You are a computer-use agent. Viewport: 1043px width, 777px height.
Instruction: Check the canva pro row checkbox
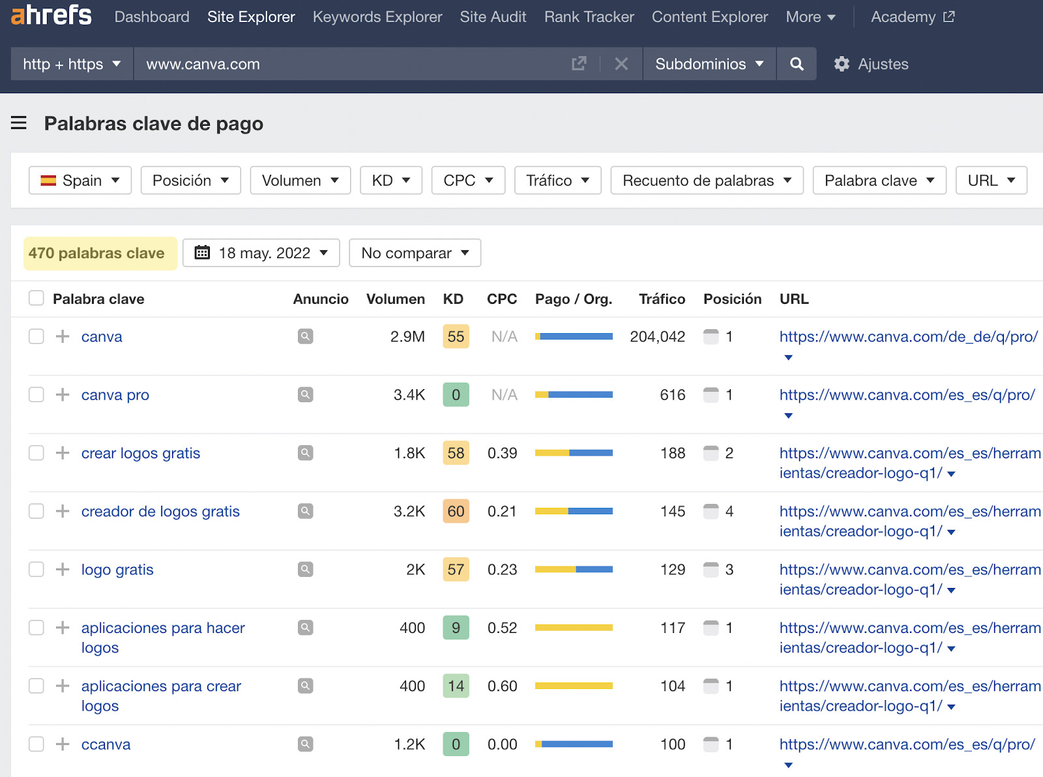(37, 394)
